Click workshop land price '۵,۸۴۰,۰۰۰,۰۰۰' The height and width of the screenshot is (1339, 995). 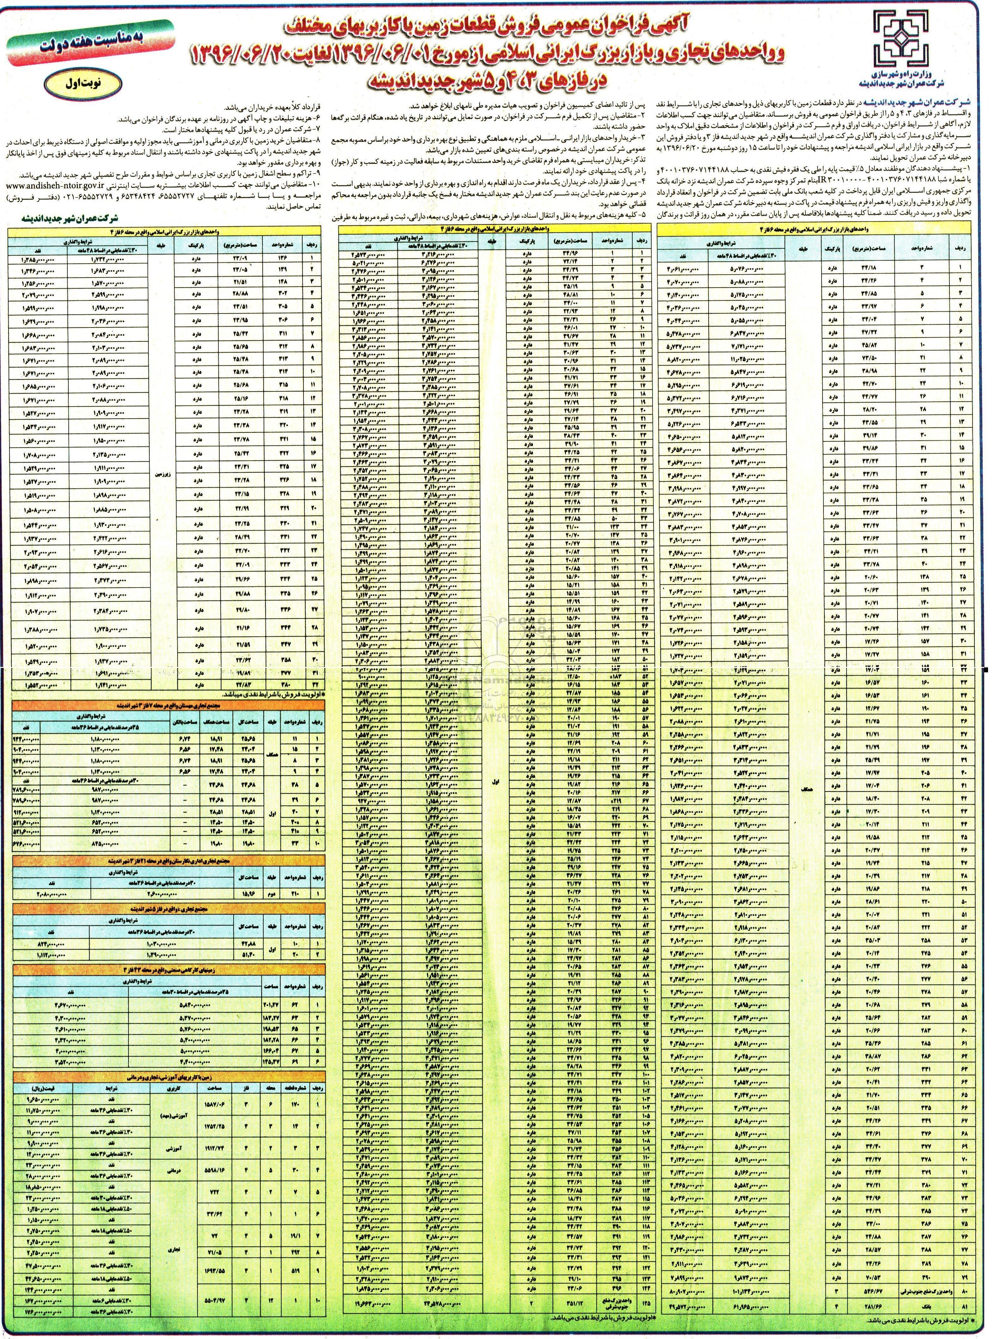pyautogui.click(x=195, y=1005)
